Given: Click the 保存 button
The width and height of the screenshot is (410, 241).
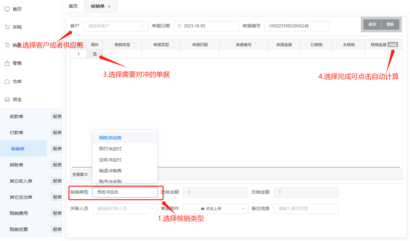Looking at the screenshot, I should point(372,25).
